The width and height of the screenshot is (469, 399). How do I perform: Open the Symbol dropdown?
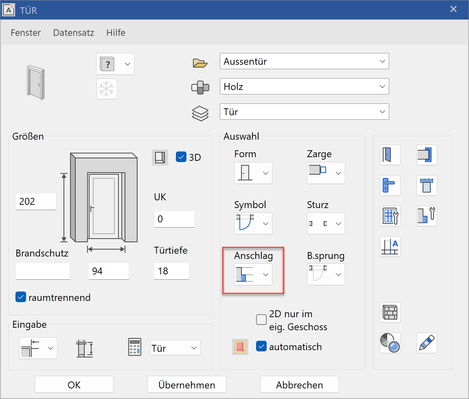click(x=253, y=224)
